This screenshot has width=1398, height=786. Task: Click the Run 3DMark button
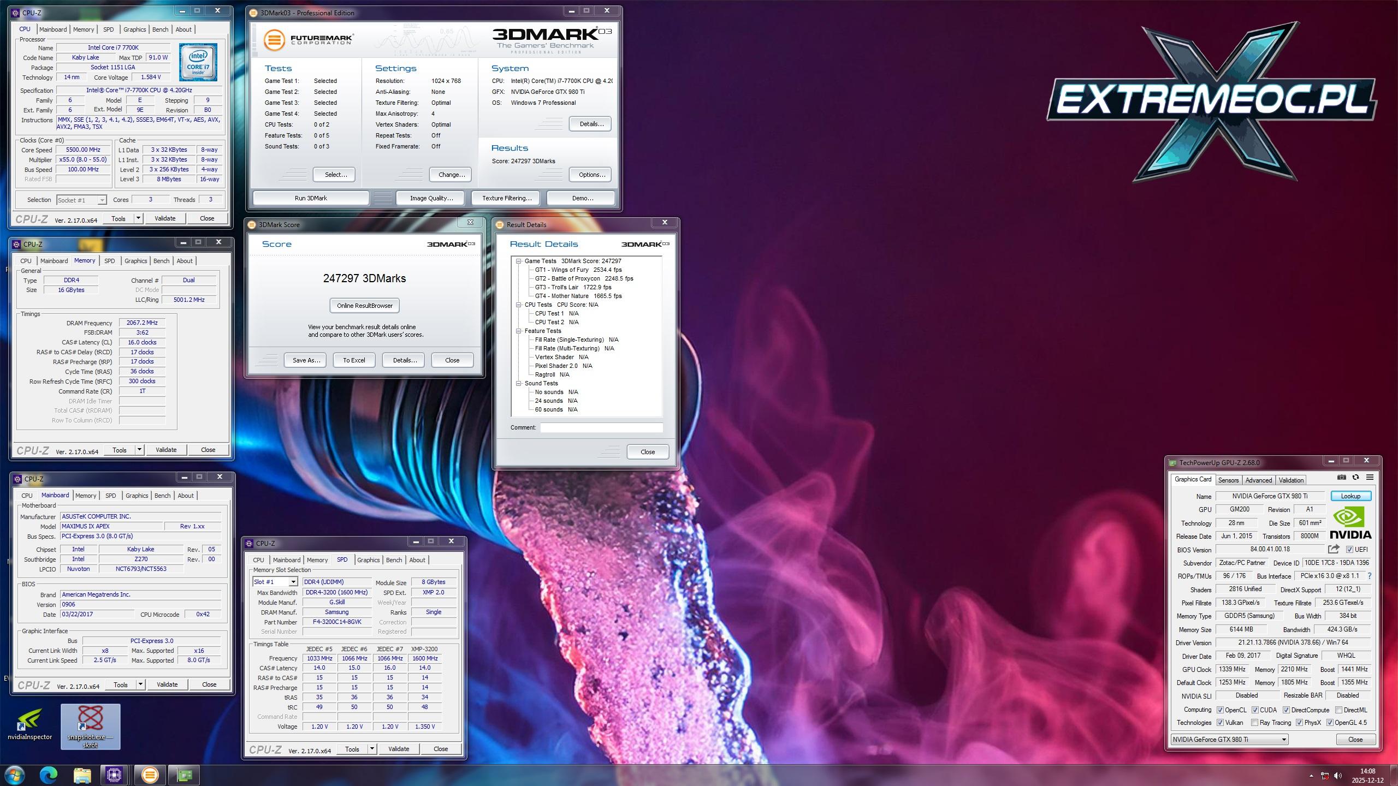click(311, 198)
